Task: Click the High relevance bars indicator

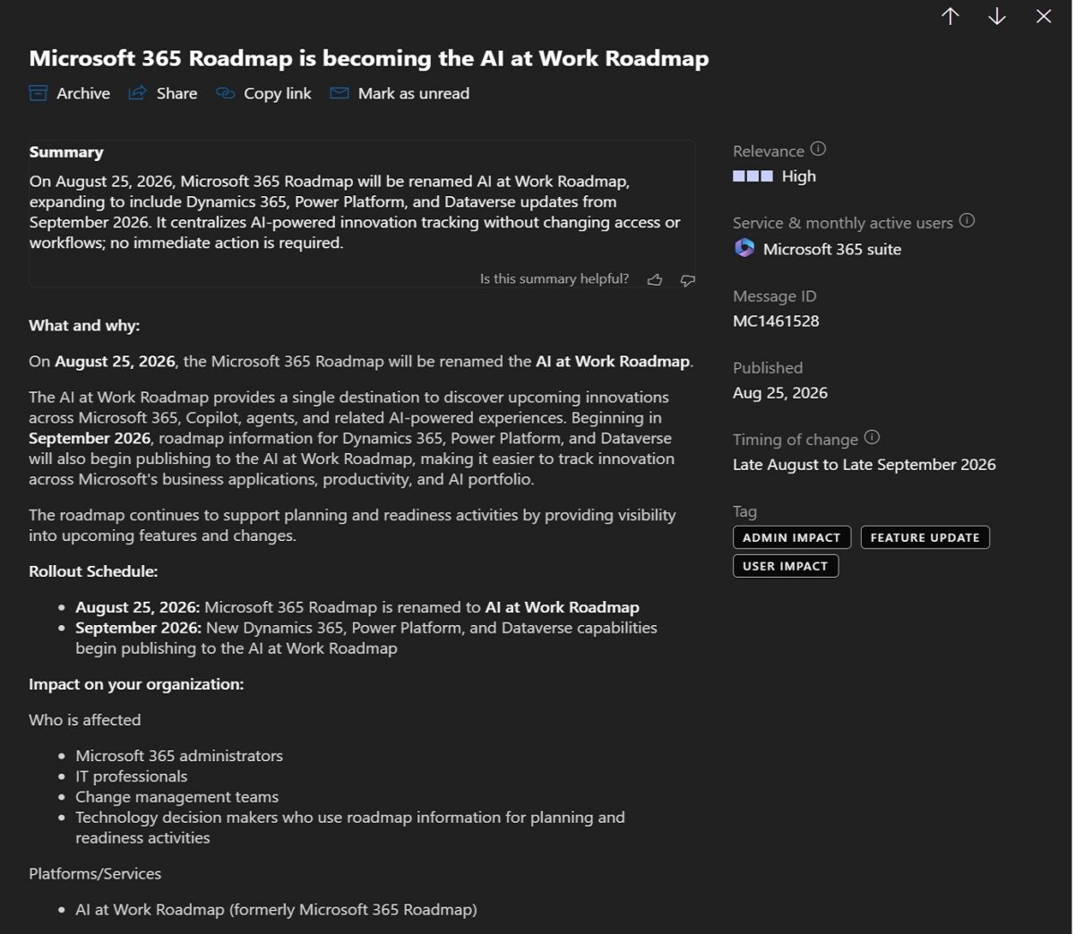Action: pos(752,176)
